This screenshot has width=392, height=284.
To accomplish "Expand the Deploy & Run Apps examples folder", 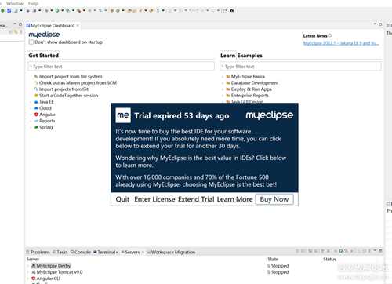I will pos(223,89).
